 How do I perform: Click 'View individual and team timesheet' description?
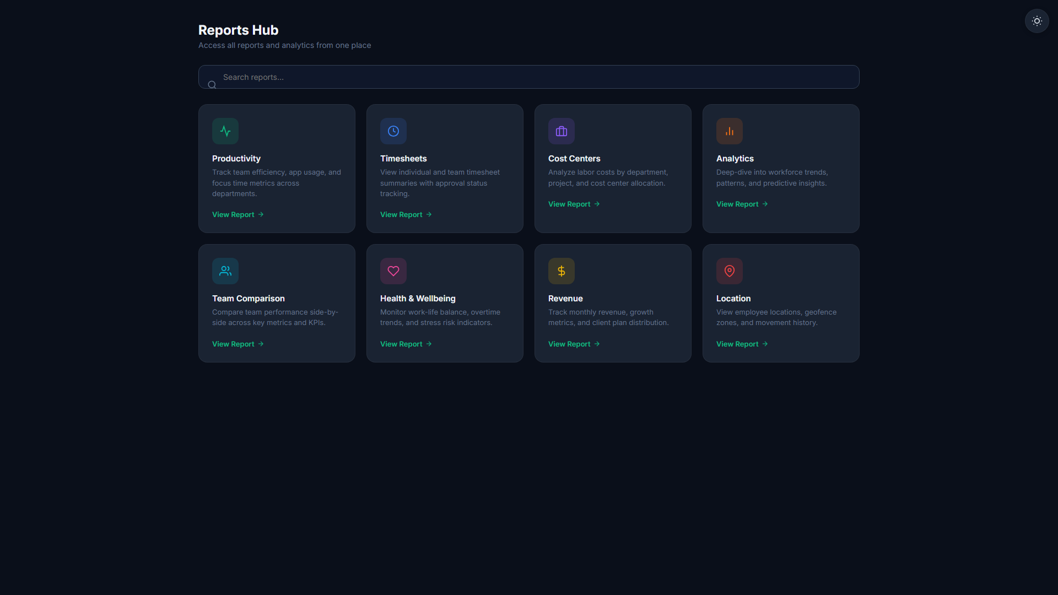440,183
